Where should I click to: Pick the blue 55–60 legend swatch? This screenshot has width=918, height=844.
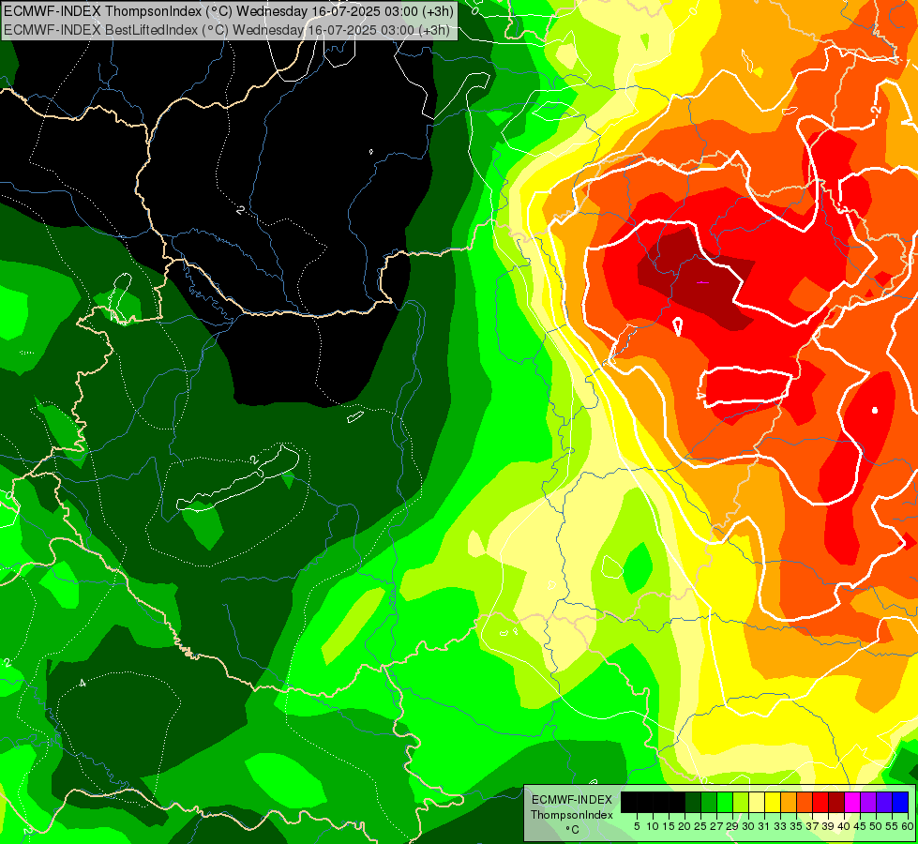coord(900,802)
